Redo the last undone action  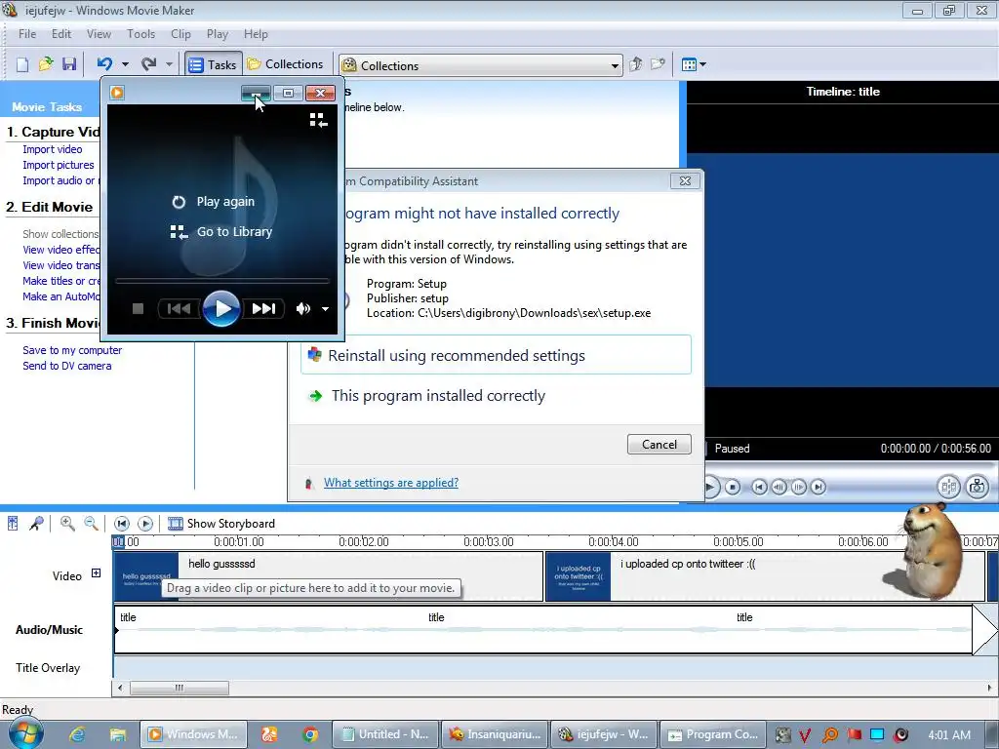[x=149, y=63]
